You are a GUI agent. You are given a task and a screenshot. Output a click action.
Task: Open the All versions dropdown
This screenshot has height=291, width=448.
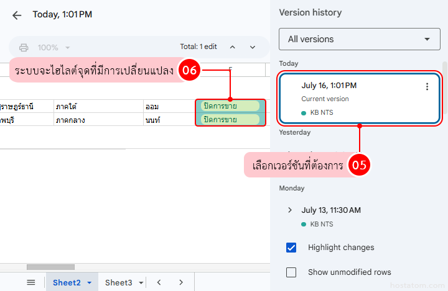pyautogui.click(x=360, y=39)
